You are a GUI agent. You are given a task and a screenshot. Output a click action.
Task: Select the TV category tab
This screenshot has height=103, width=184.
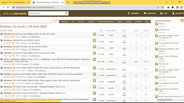click(73, 22)
